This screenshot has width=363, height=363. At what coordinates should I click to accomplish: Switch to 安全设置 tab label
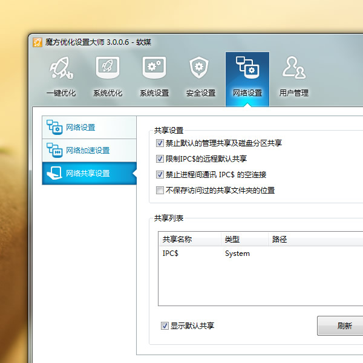pos(201,93)
